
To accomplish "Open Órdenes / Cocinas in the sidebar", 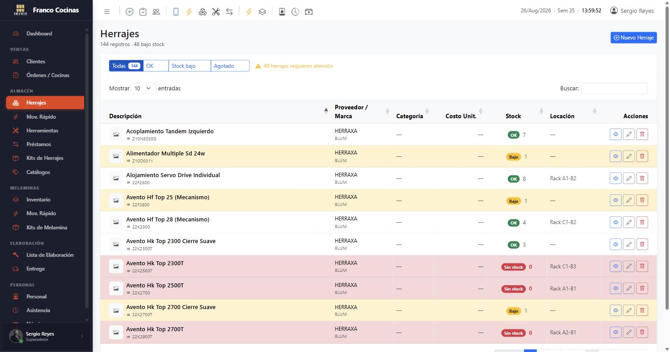I will 45,75.
